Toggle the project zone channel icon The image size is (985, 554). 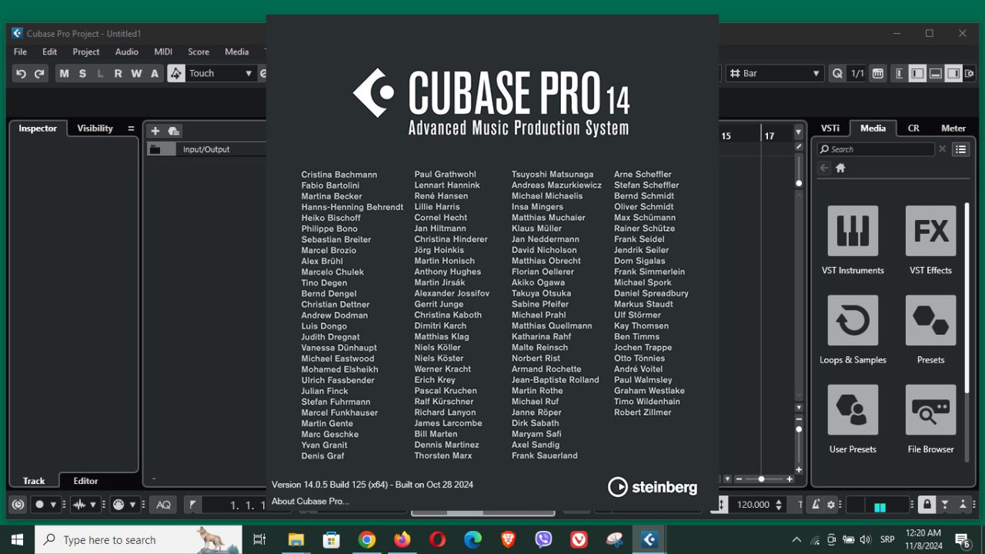pos(900,73)
